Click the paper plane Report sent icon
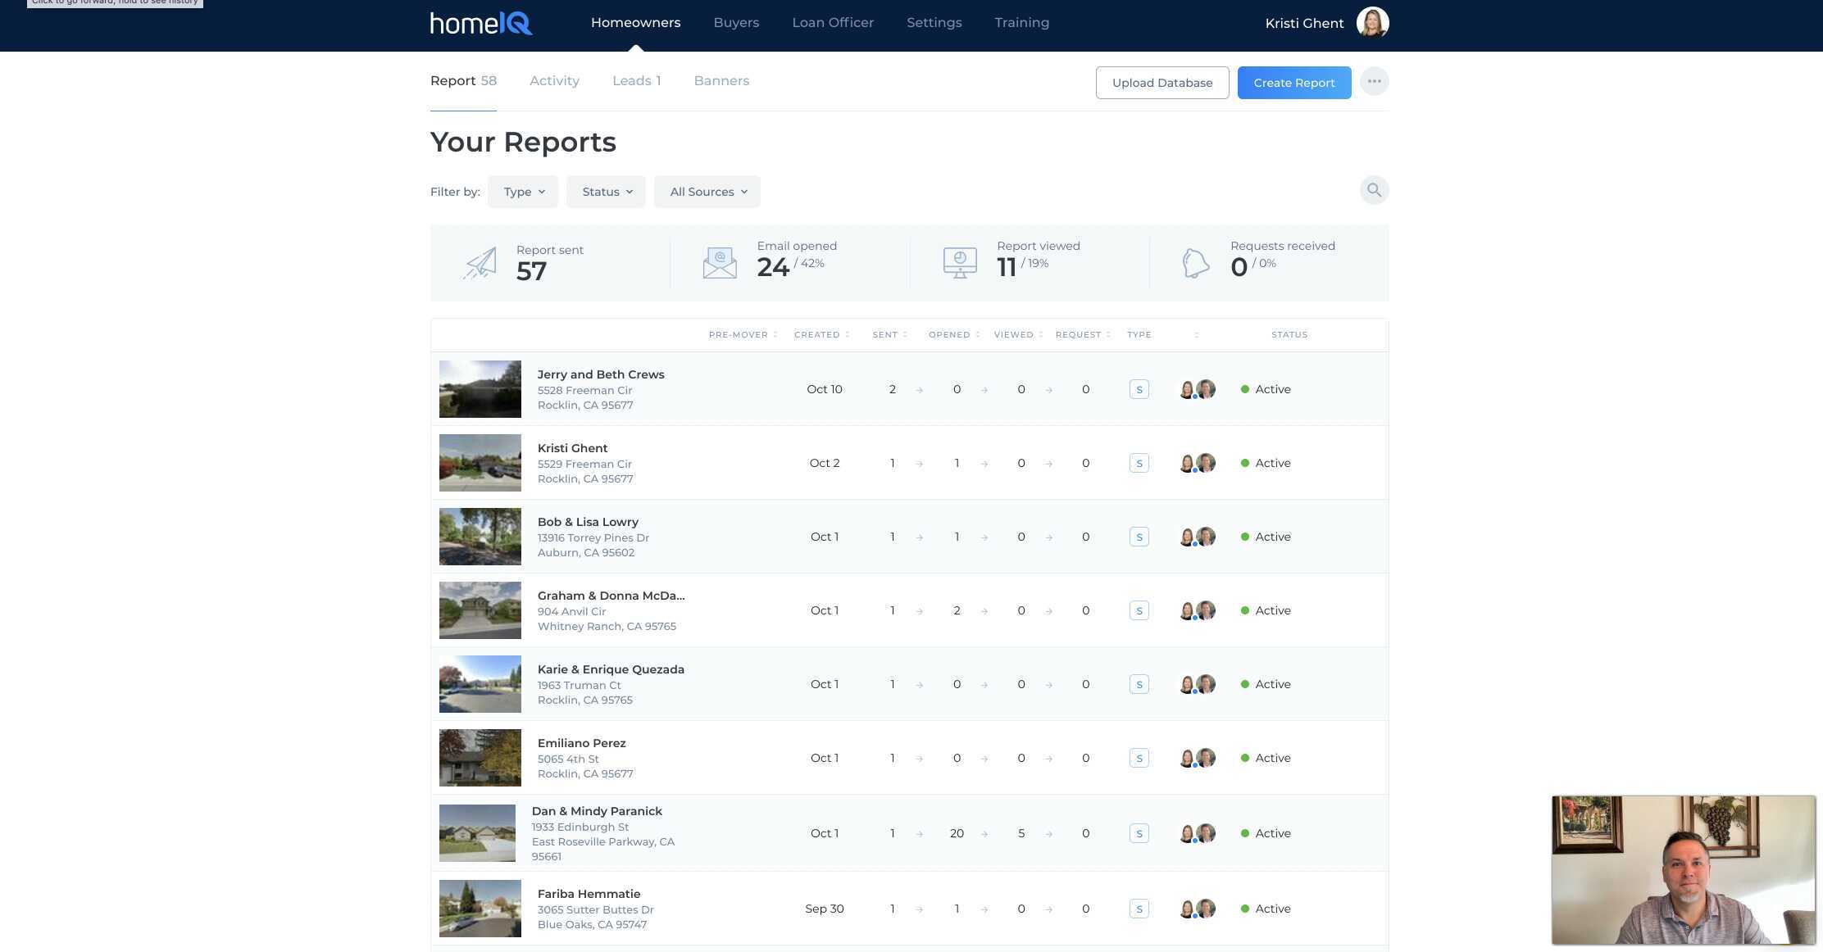1823x952 pixels. pyautogui.click(x=480, y=262)
